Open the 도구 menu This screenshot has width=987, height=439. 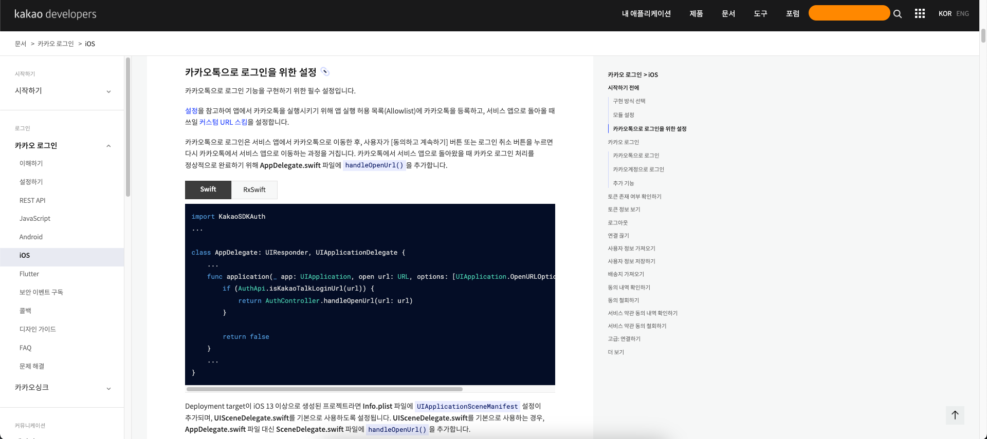point(760,14)
